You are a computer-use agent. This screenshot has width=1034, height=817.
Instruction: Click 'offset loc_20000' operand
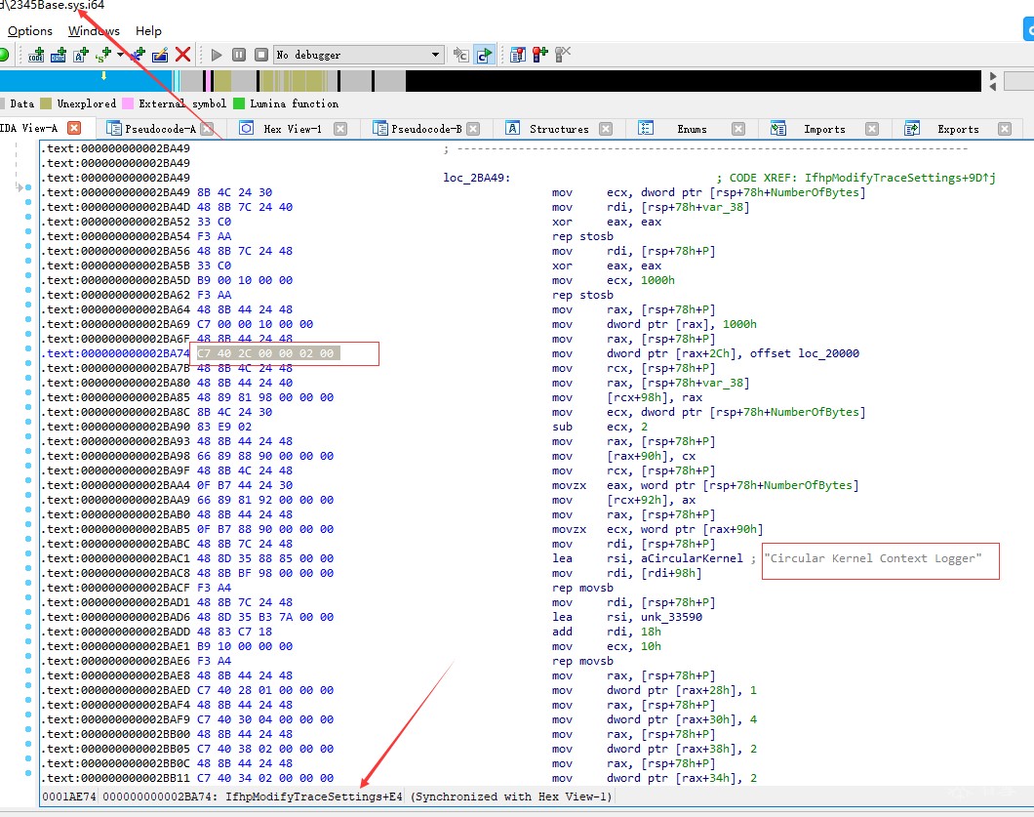(805, 353)
